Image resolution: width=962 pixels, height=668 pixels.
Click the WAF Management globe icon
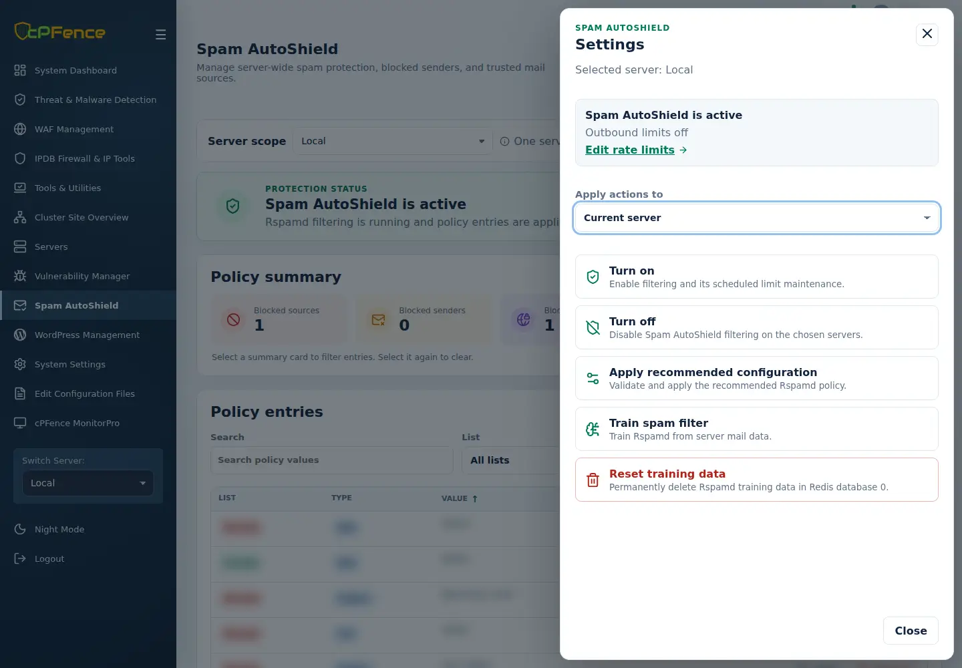click(x=20, y=129)
